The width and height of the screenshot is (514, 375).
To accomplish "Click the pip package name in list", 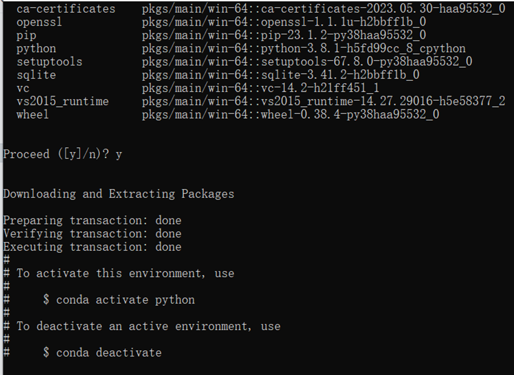I will [x=26, y=36].
